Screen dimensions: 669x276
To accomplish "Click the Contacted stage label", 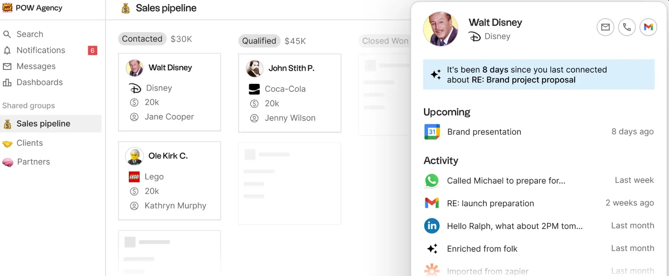I will click(x=142, y=39).
